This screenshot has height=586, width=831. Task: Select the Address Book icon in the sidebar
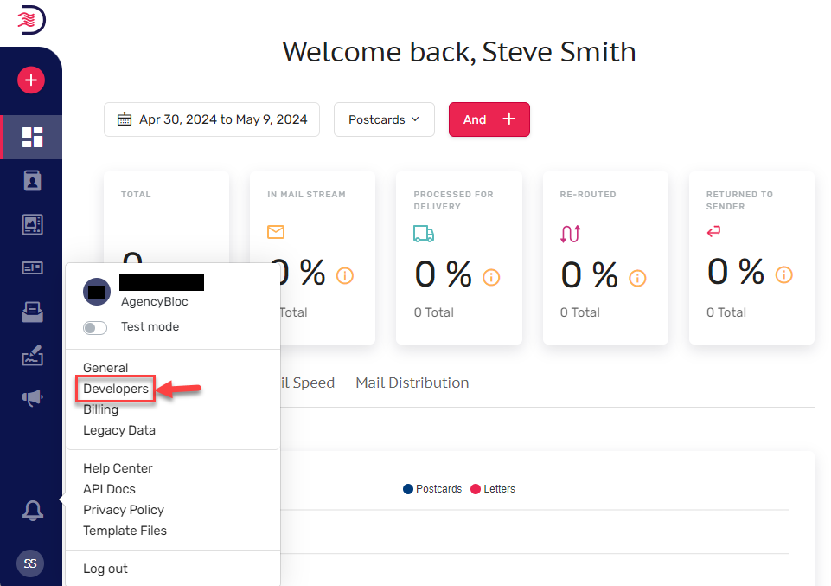pyautogui.click(x=31, y=181)
